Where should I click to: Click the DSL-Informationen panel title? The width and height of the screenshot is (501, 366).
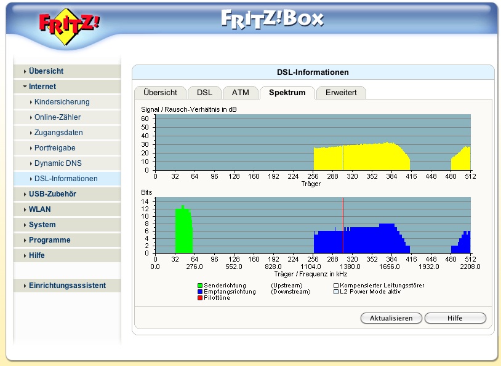(313, 72)
